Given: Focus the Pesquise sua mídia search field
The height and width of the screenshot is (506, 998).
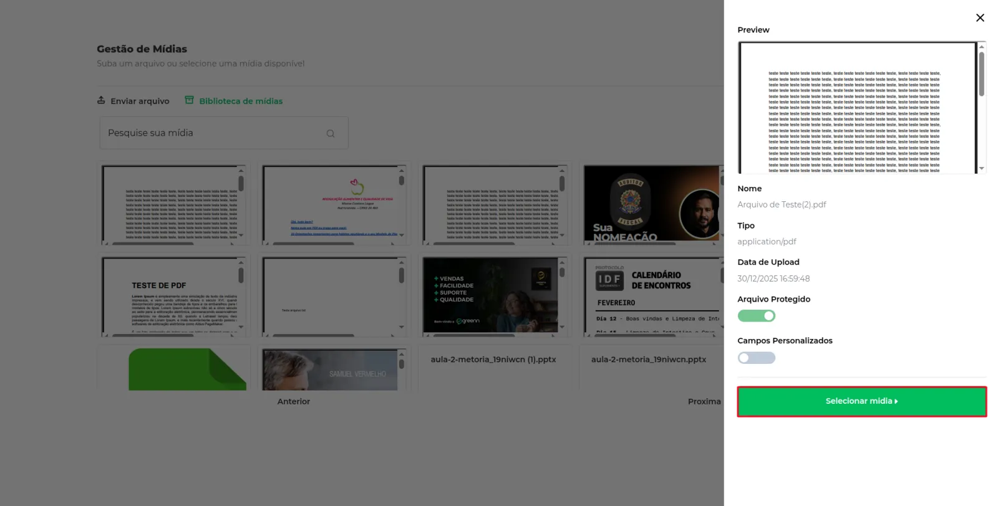Looking at the screenshot, I should [x=224, y=133].
